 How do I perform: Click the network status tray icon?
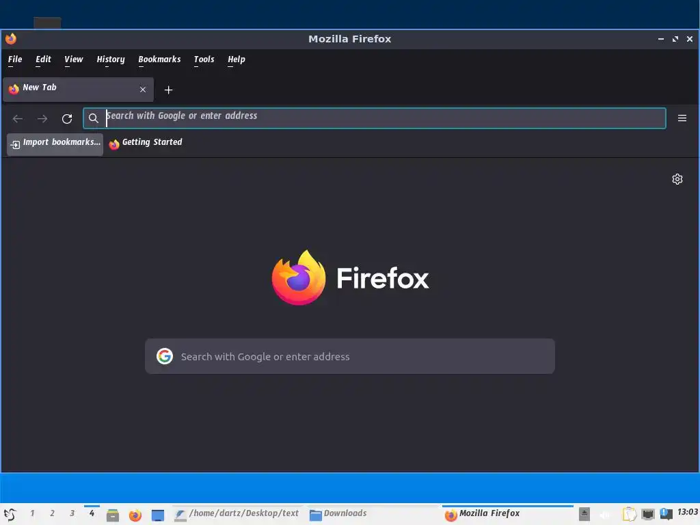point(648,514)
